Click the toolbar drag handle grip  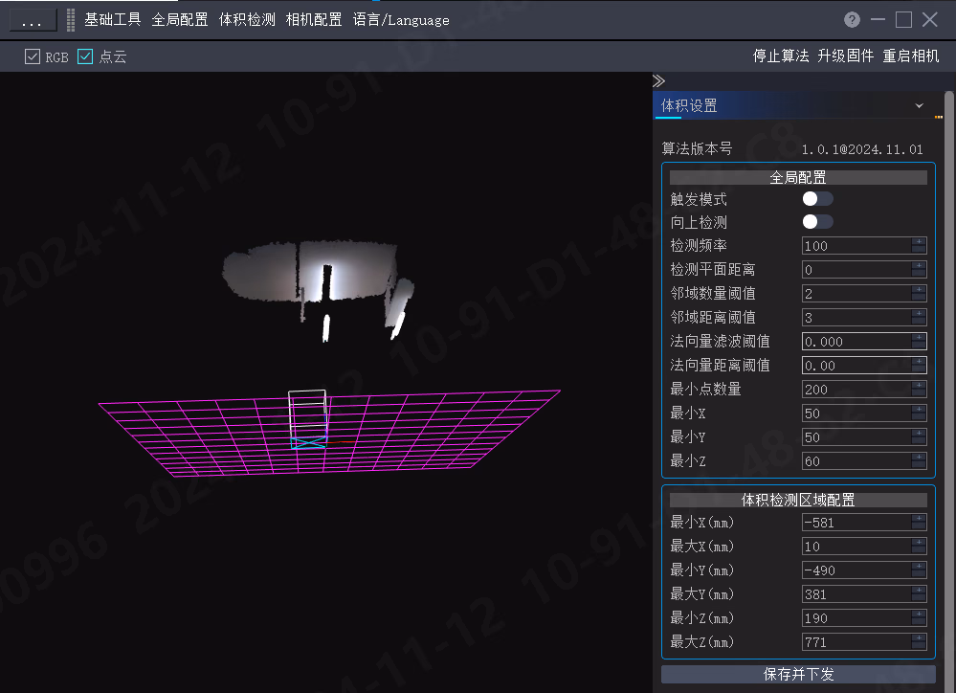[x=71, y=20]
